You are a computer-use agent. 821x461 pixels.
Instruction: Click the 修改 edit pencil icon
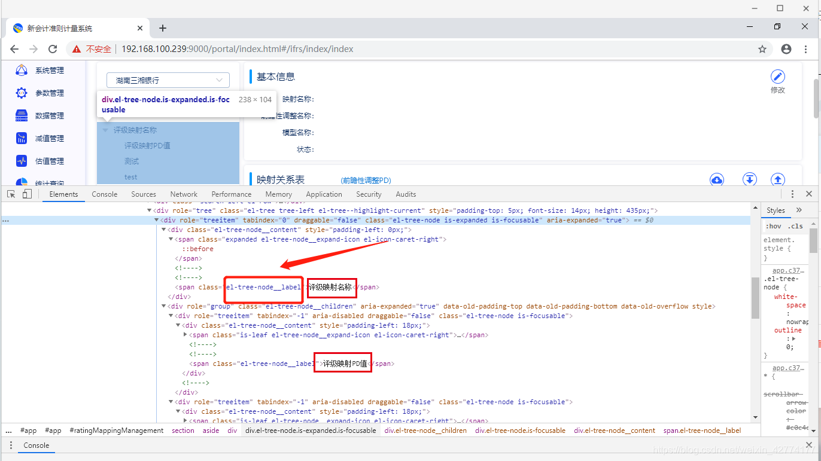click(x=777, y=77)
